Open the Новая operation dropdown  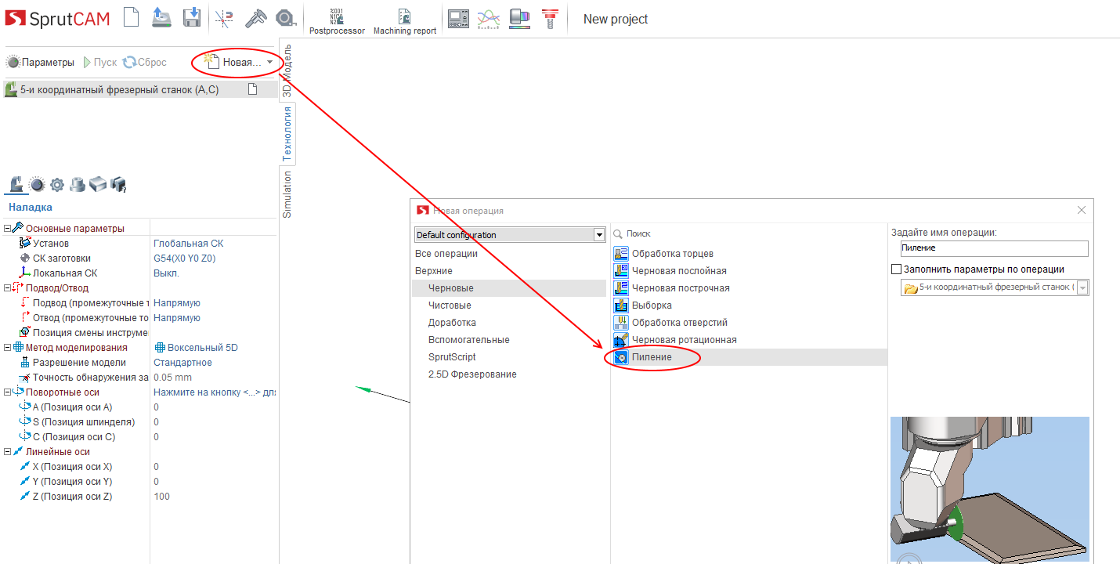(238, 62)
